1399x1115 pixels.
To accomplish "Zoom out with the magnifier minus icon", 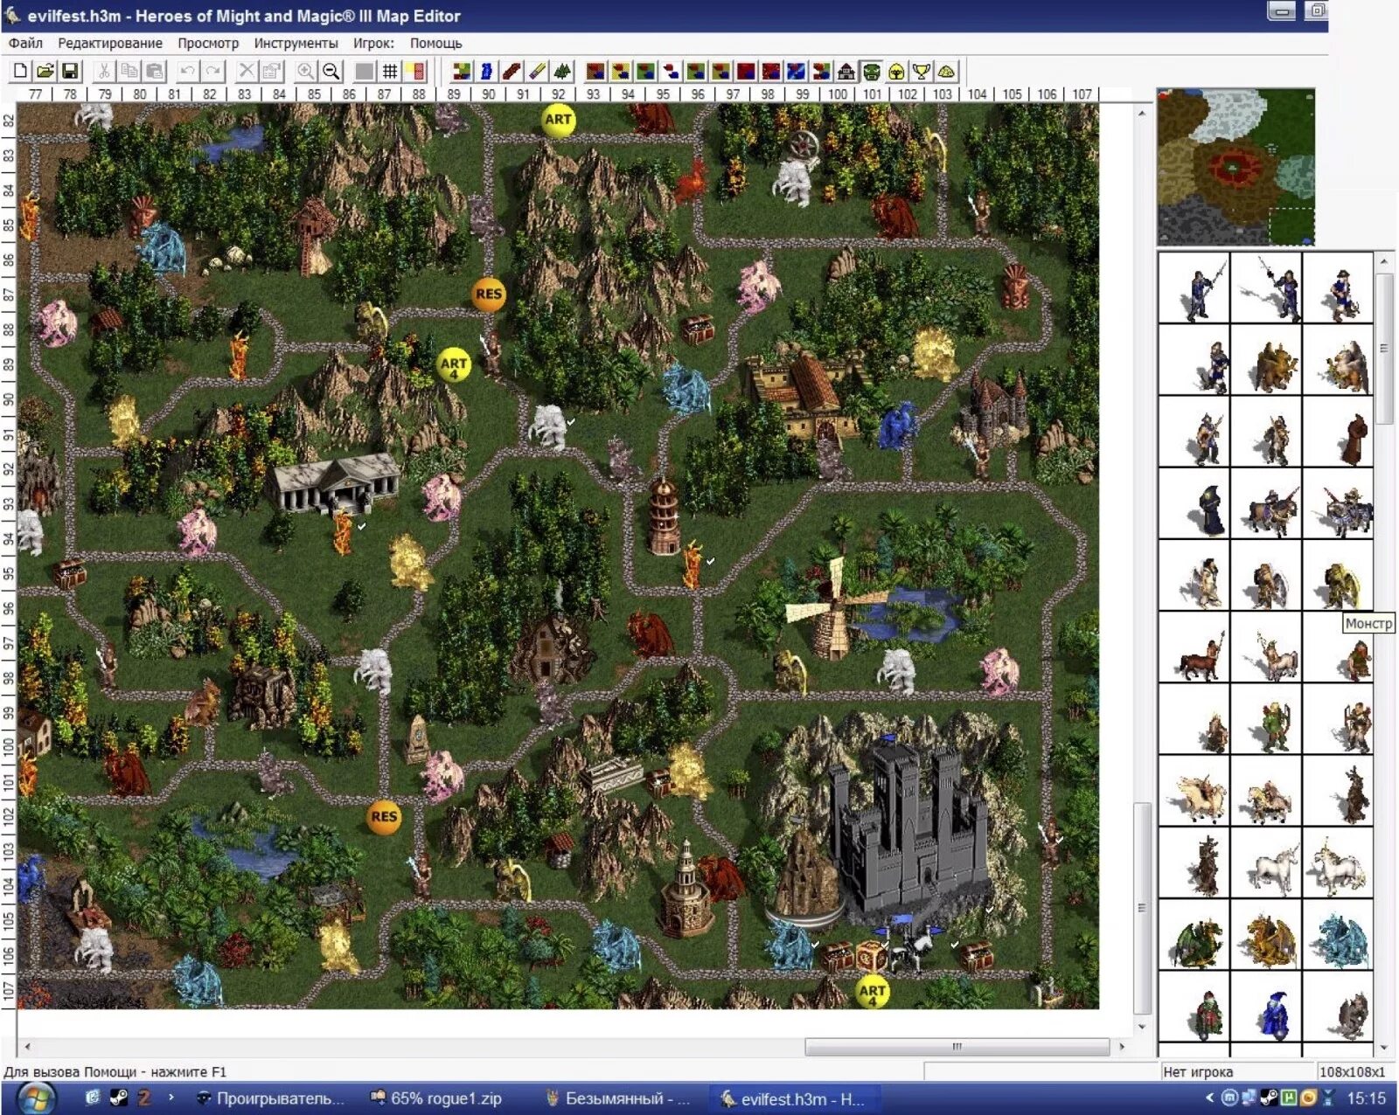I will 331,72.
